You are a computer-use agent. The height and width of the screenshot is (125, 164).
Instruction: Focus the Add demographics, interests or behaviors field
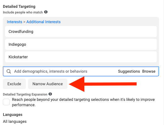pyautogui.click(x=81, y=71)
